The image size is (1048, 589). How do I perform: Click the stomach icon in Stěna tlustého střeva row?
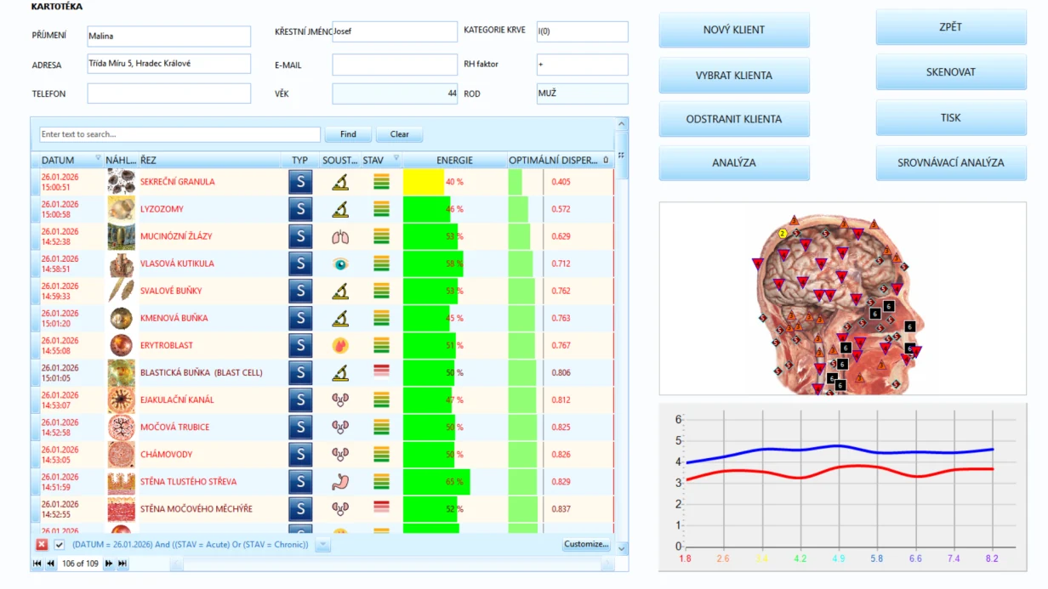[340, 482]
